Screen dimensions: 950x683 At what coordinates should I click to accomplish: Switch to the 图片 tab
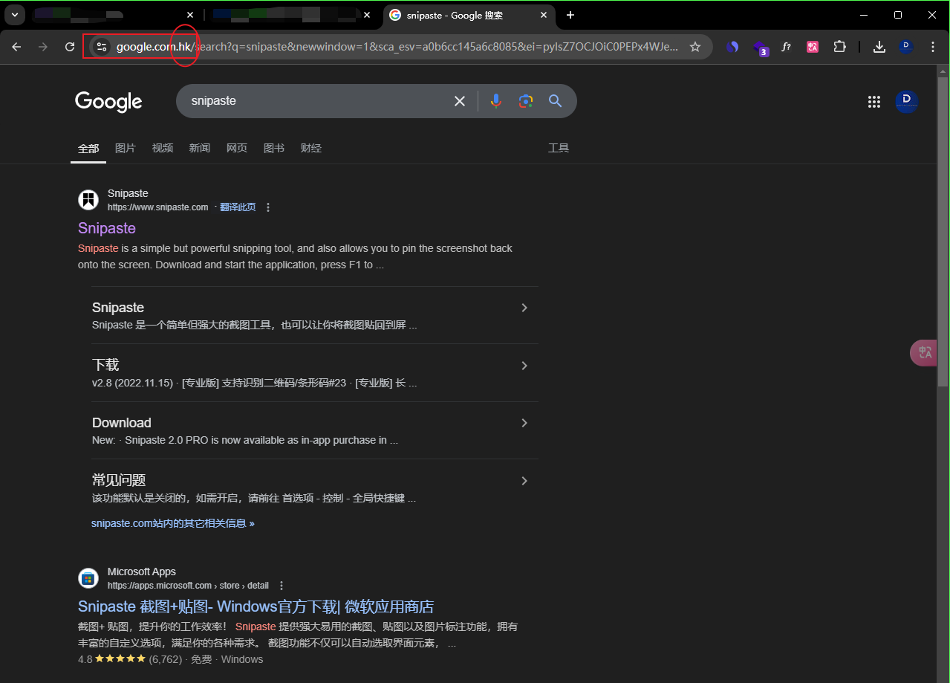tap(126, 149)
